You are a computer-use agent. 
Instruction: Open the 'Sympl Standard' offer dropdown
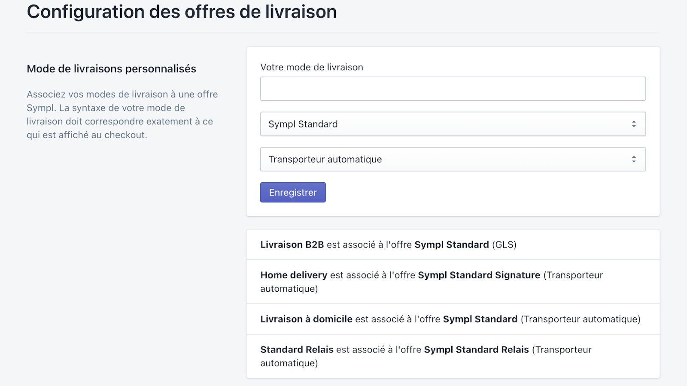coord(453,124)
